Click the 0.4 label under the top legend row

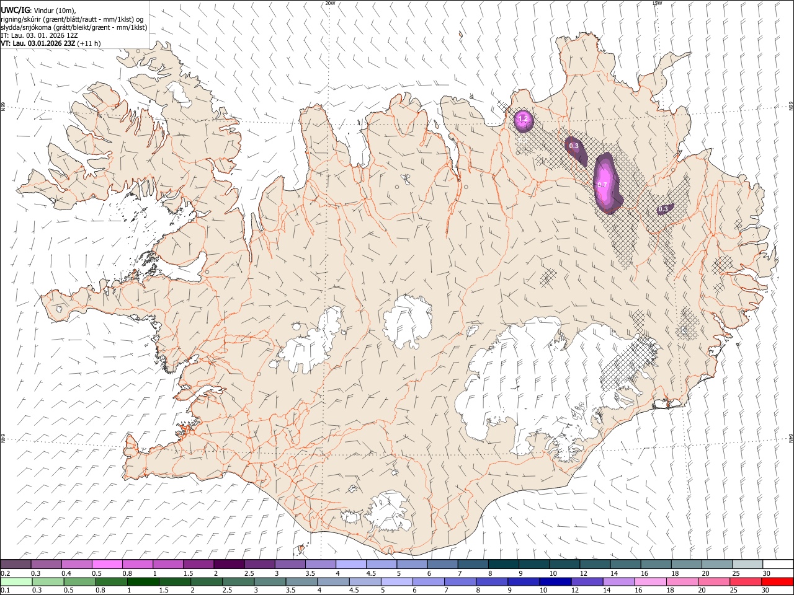point(66,573)
